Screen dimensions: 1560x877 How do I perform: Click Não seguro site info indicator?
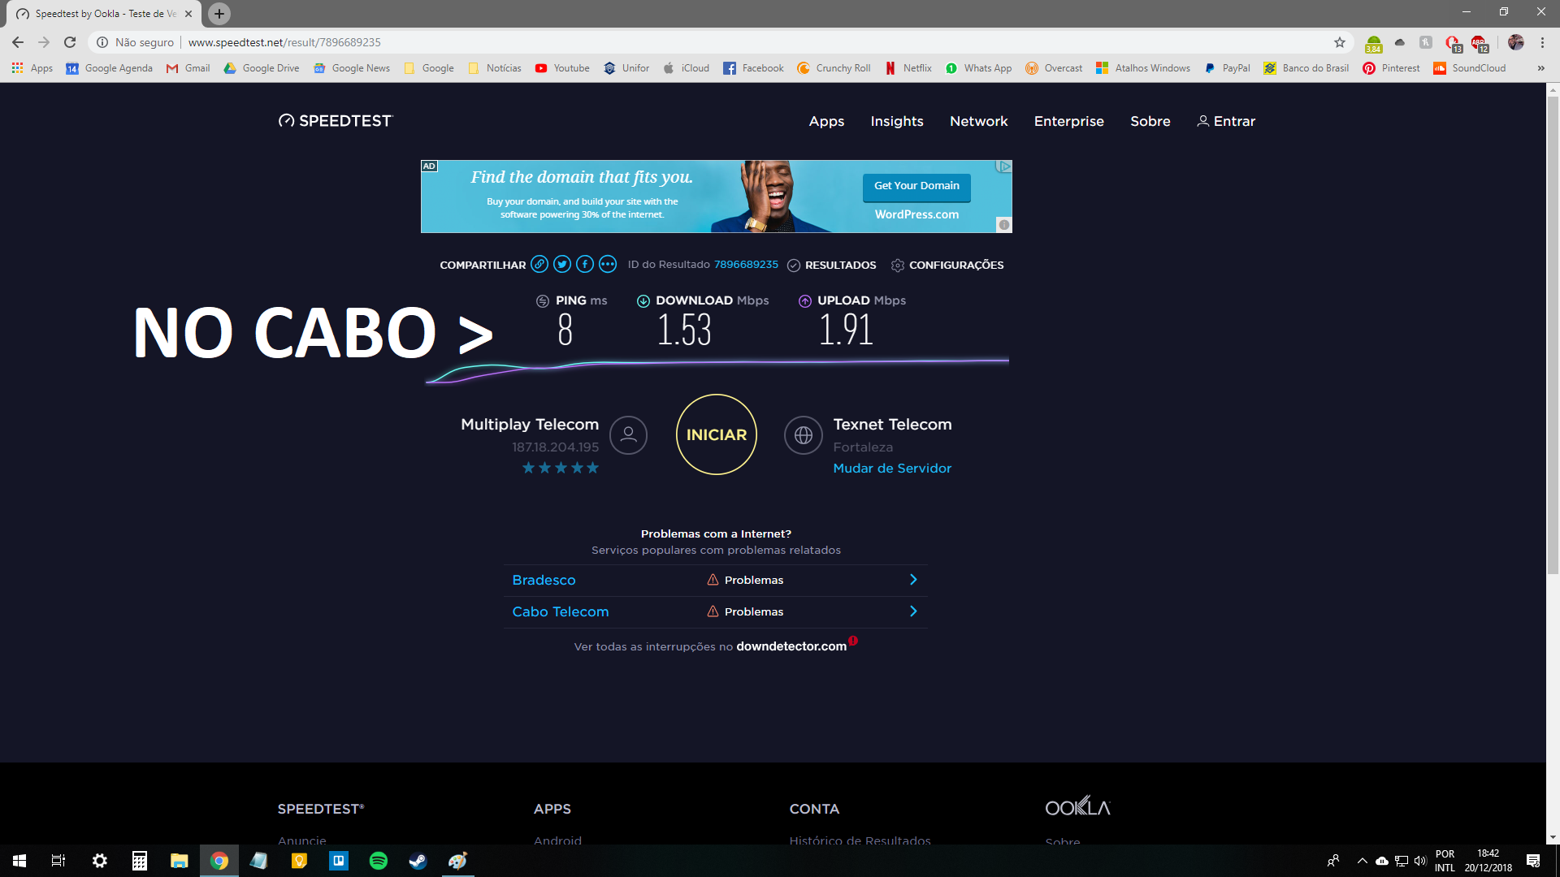coord(136,42)
